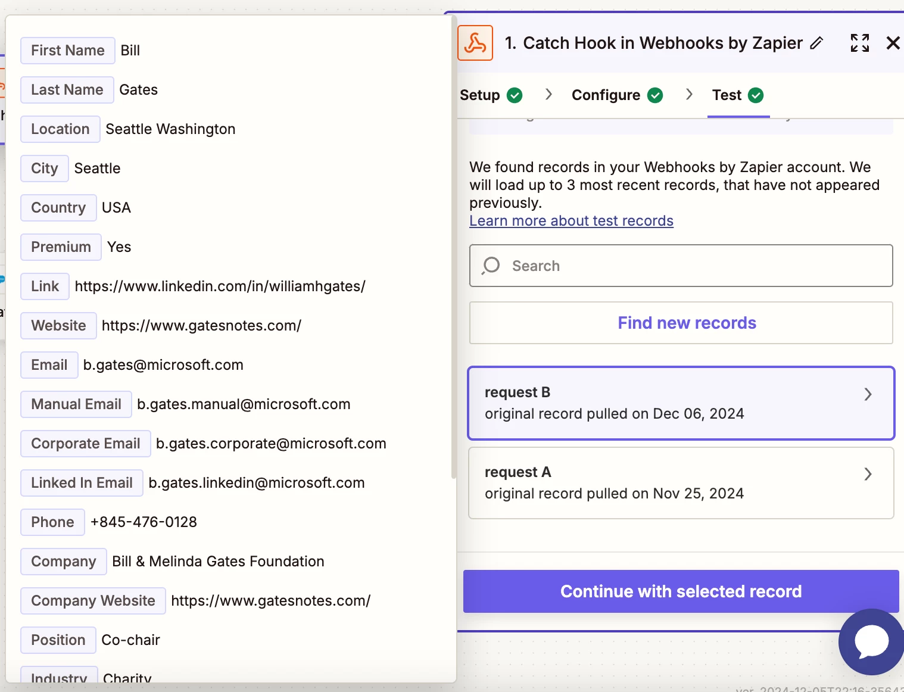Viewport: 904px width, 692px height.
Task: Click the Company Website field label
Action: [x=93, y=601]
